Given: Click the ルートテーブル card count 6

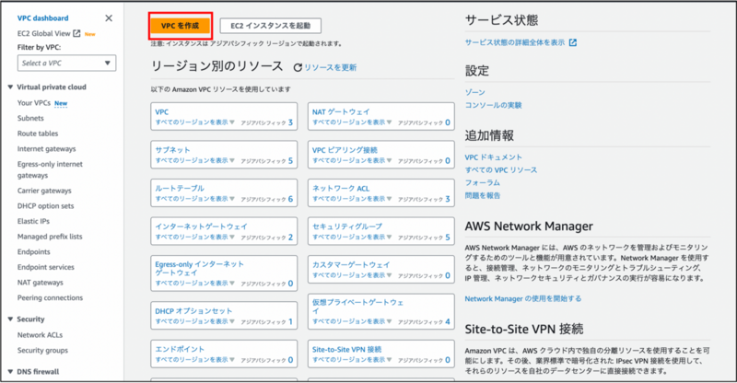Looking at the screenshot, I should (x=290, y=199).
